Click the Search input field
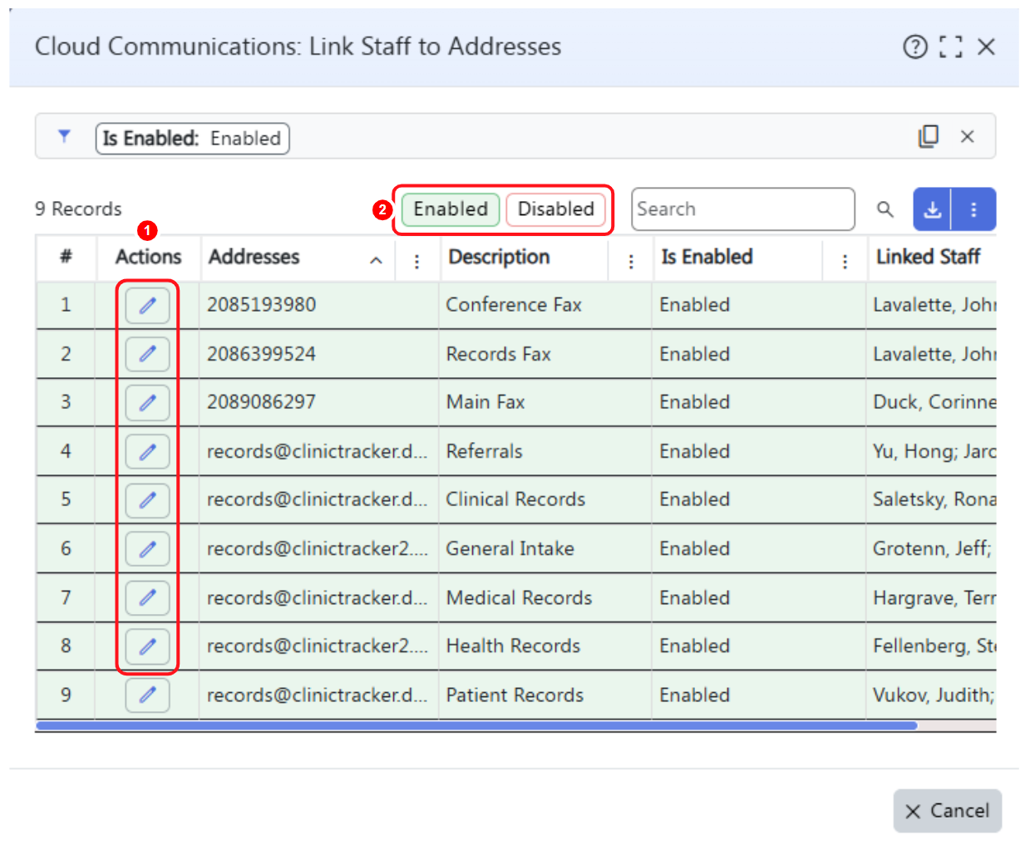This screenshot has width=1030, height=845. [742, 209]
